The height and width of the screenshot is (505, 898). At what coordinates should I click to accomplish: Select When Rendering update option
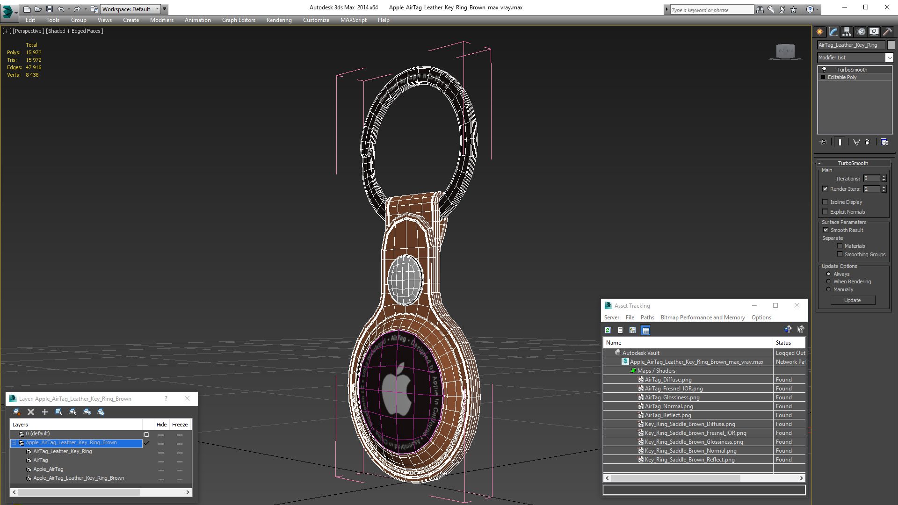[x=828, y=281]
